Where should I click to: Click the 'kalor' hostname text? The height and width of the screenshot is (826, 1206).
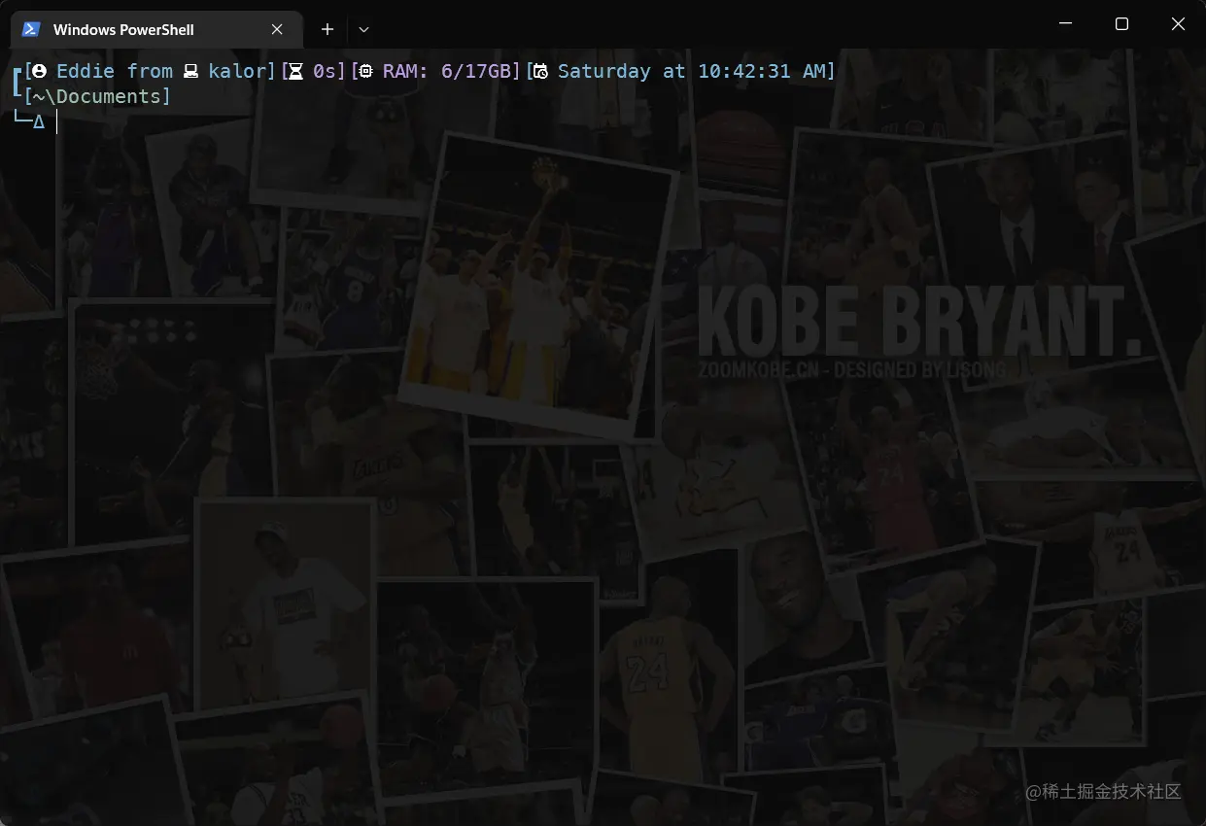tap(237, 71)
